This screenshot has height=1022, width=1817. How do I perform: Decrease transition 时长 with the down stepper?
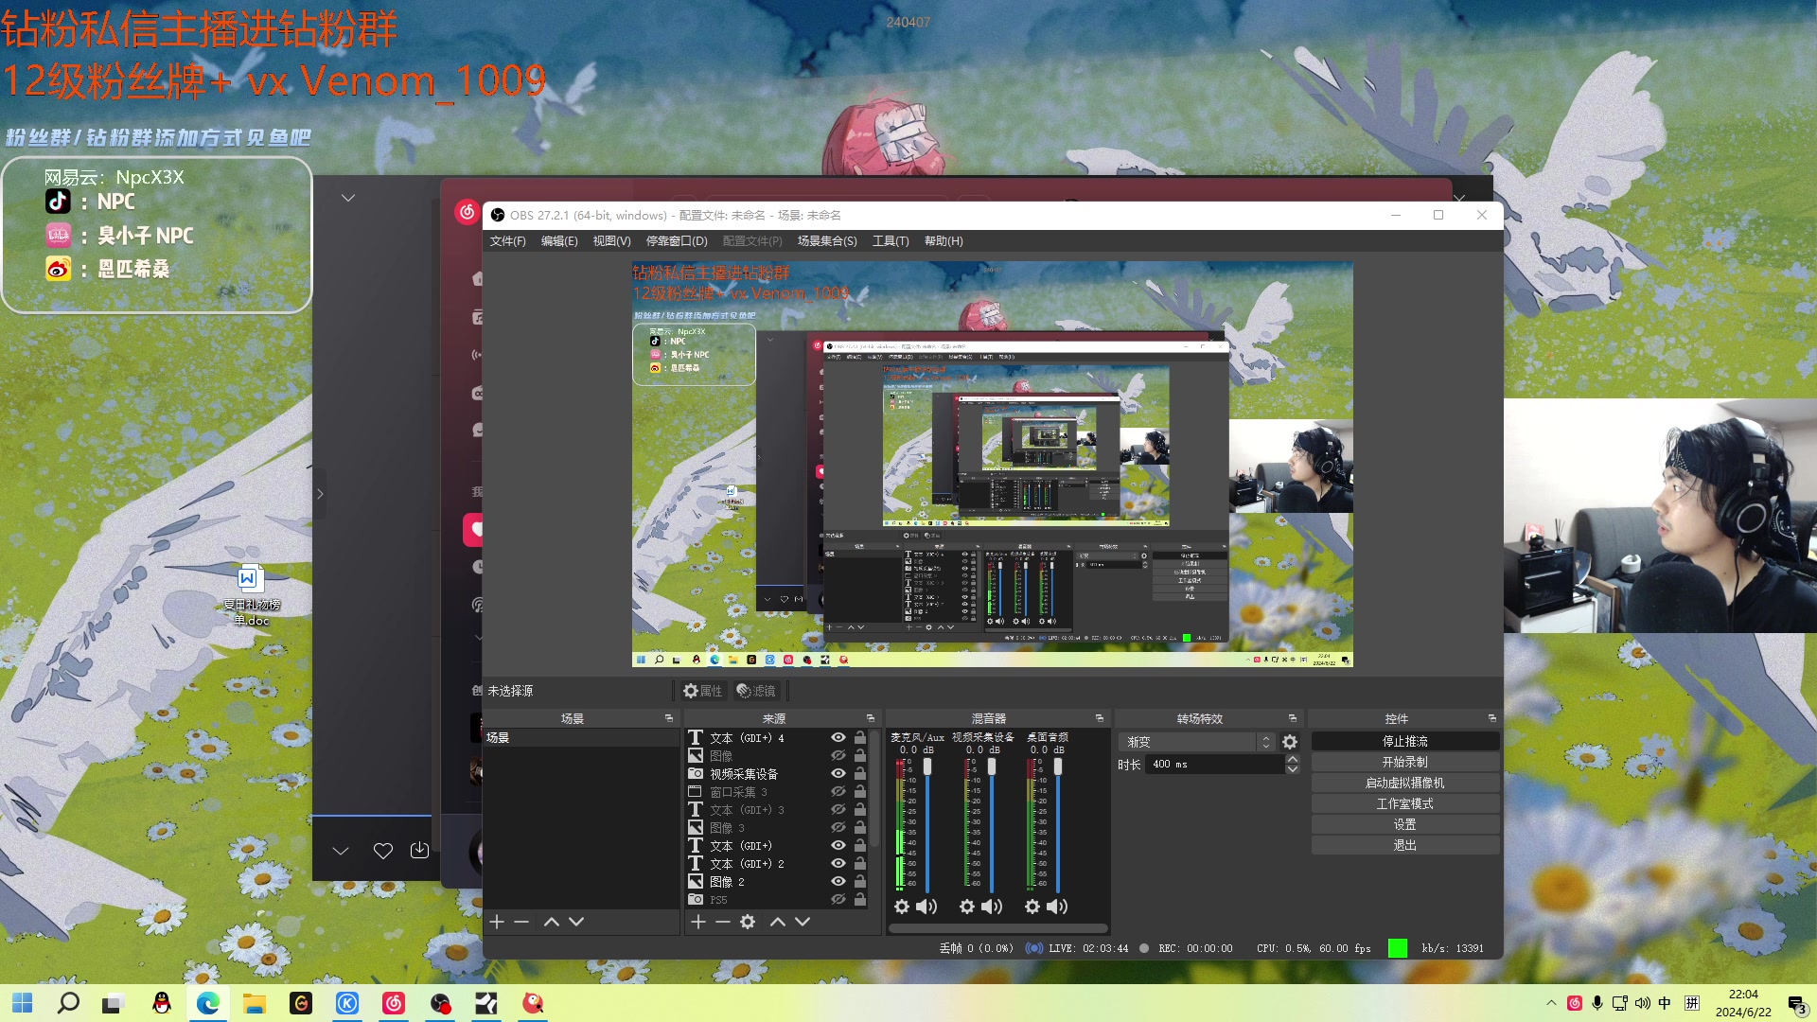point(1293,769)
